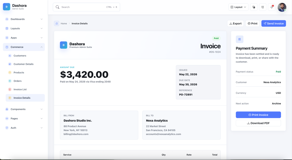
Task: Click the issued date May 22, 2026
Action: pos(188,74)
